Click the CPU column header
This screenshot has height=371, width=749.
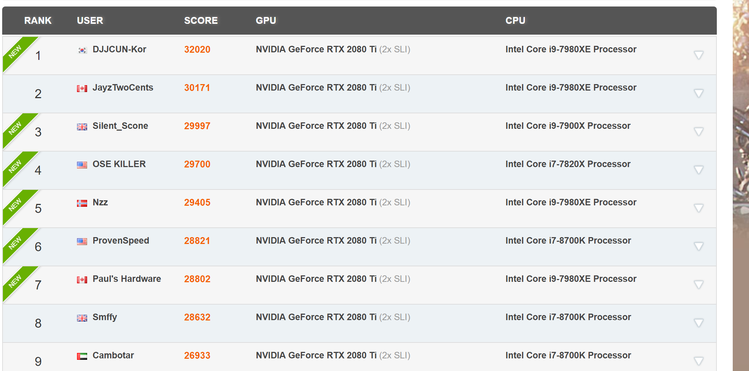pos(515,21)
